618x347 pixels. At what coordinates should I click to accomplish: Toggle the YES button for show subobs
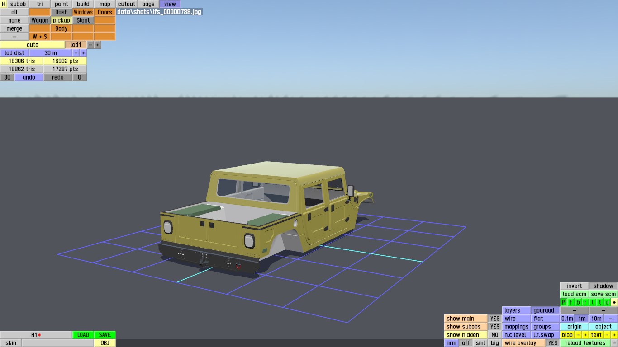[x=495, y=327]
